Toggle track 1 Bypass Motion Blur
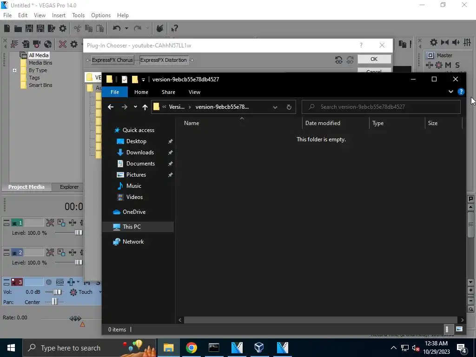The image size is (476, 357). coord(50,223)
